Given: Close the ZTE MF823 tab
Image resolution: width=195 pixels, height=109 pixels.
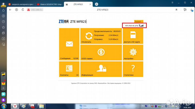Looking at the screenshot, I should 90,4.
